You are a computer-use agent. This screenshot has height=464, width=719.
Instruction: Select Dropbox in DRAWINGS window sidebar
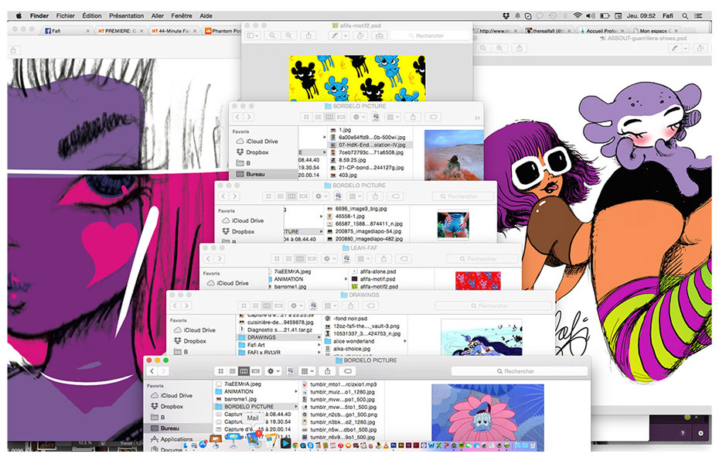pos(190,341)
